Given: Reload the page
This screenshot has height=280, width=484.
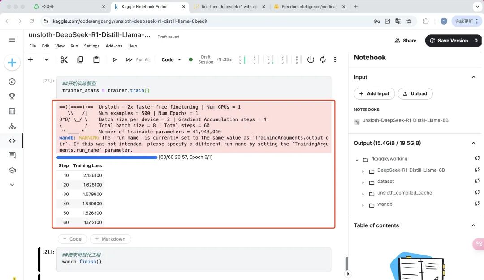Looking at the screenshot, I should [x=31, y=21].
